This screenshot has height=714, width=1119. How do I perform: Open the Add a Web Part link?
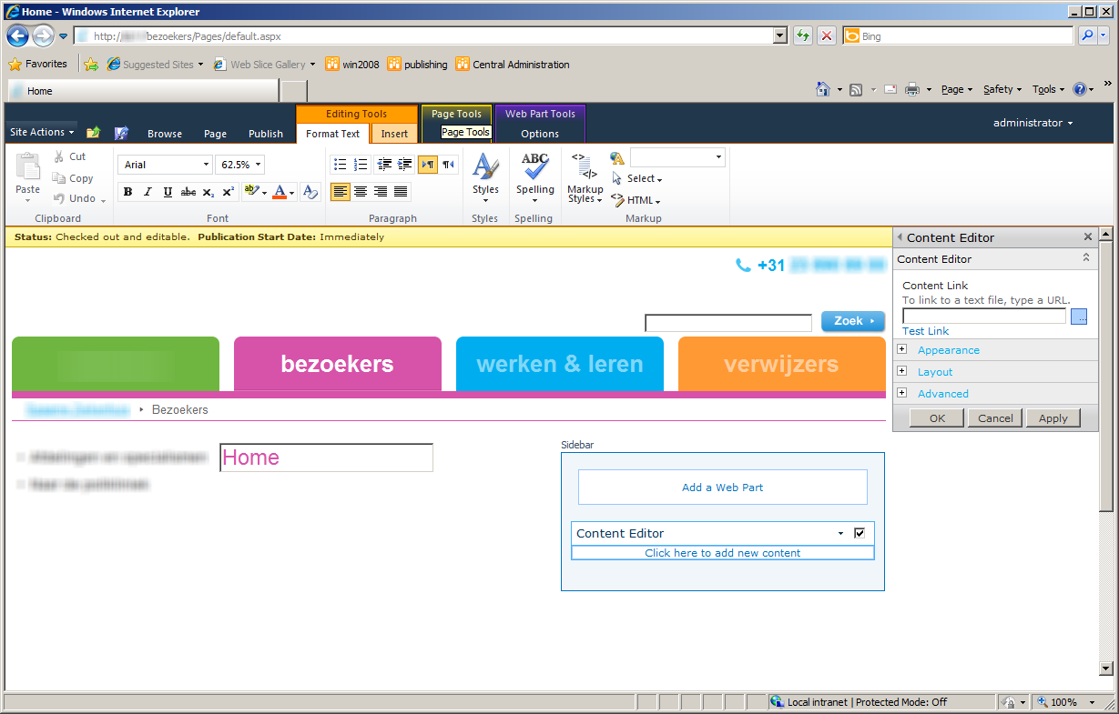pos(722,488)
